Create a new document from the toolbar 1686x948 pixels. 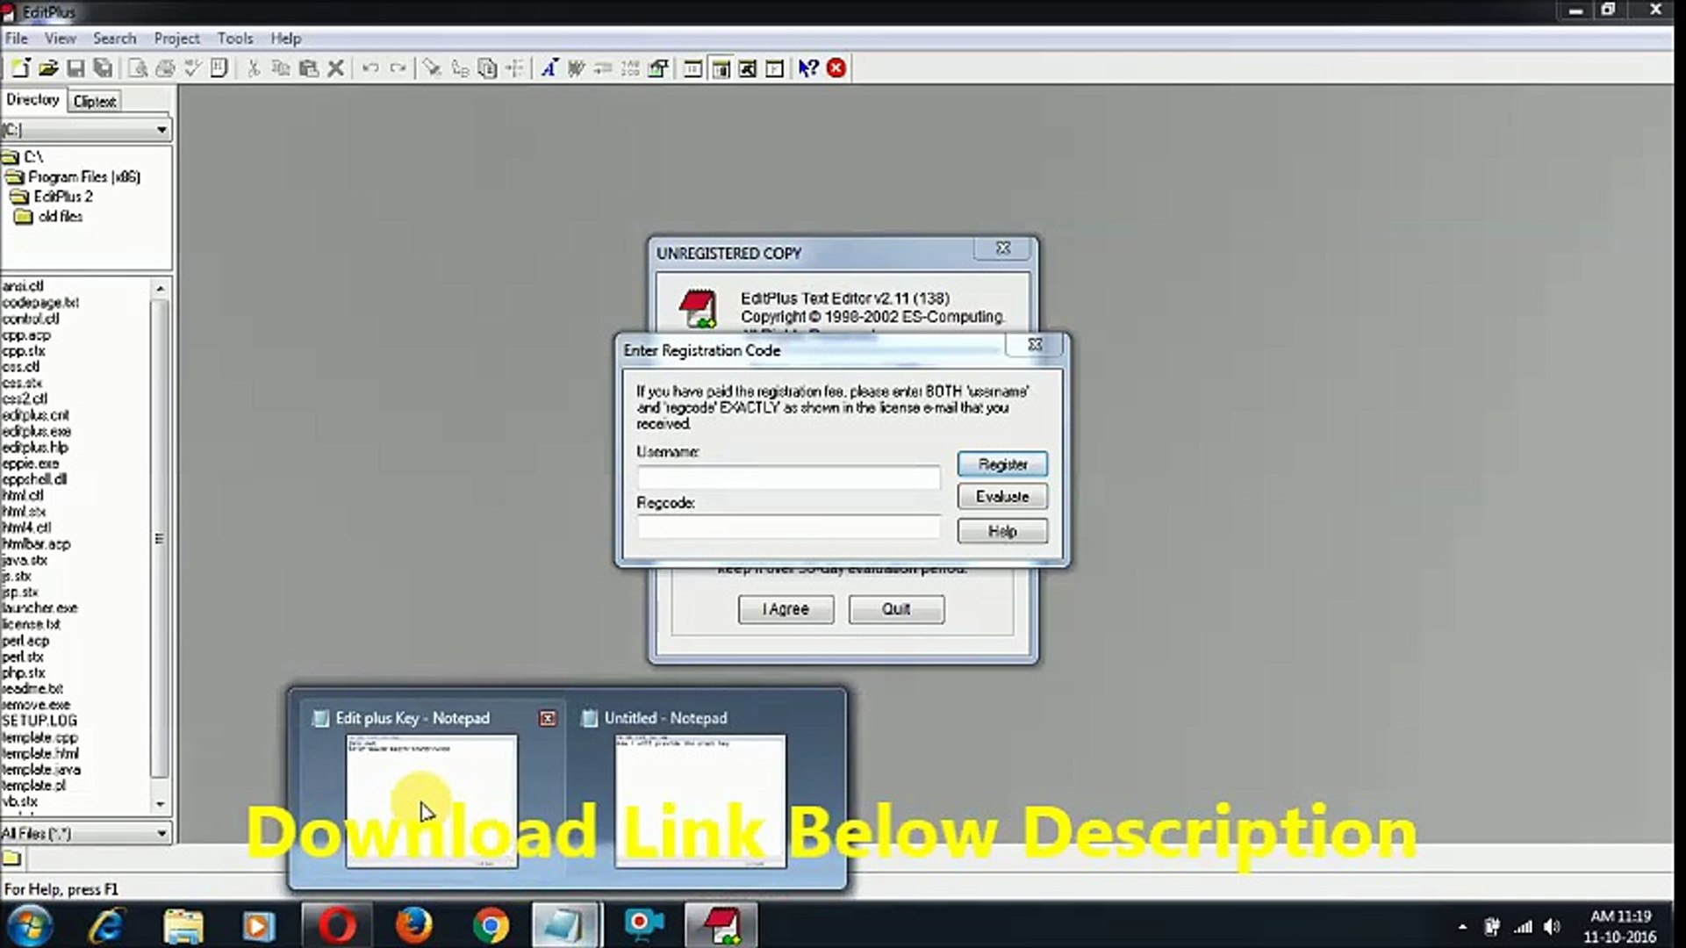tap(19, 68)
